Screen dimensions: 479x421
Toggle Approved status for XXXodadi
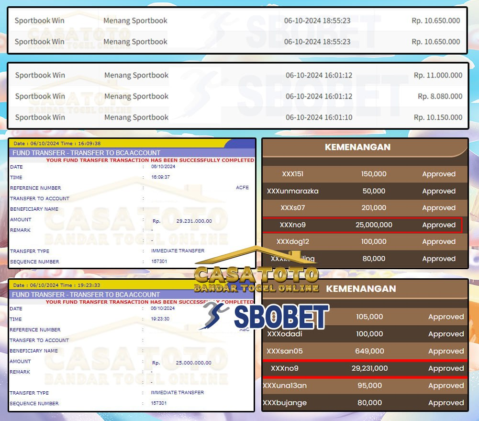[x=446, y=334]
